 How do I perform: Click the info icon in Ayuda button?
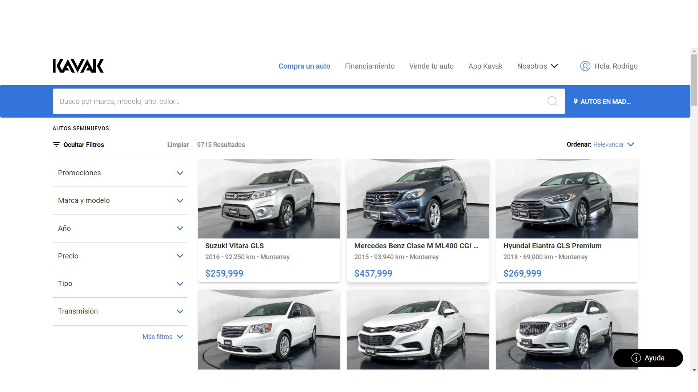(636, 358)
